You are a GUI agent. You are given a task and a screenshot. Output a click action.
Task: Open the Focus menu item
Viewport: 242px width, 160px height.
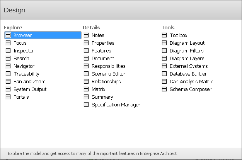coord(20,43)
